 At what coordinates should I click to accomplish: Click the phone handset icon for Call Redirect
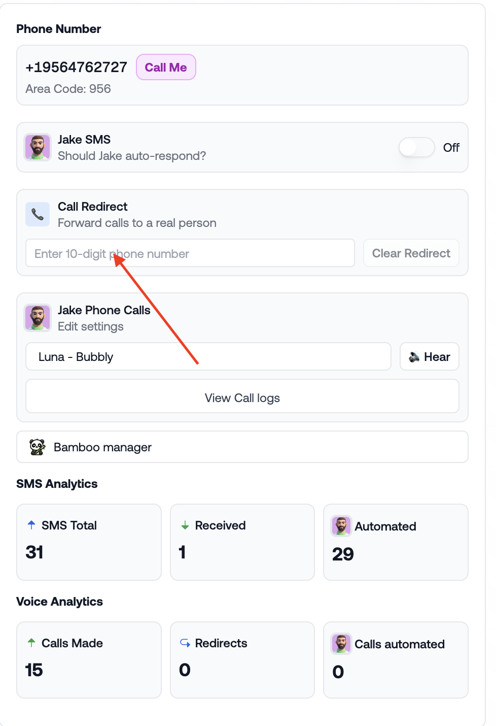[x=38, y=214]
